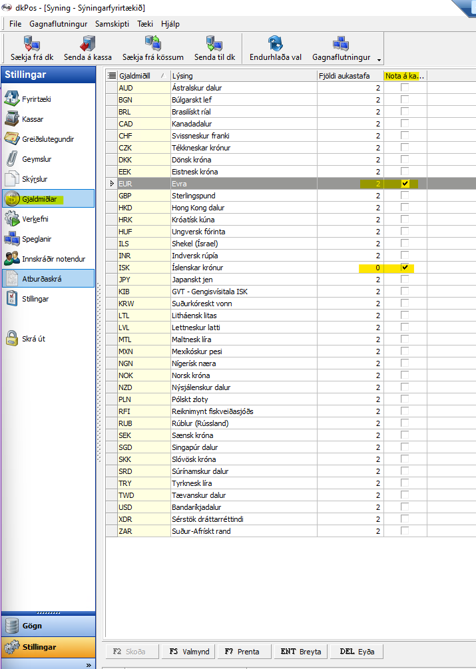Expand navigation pane chevron at bottom

89,664
